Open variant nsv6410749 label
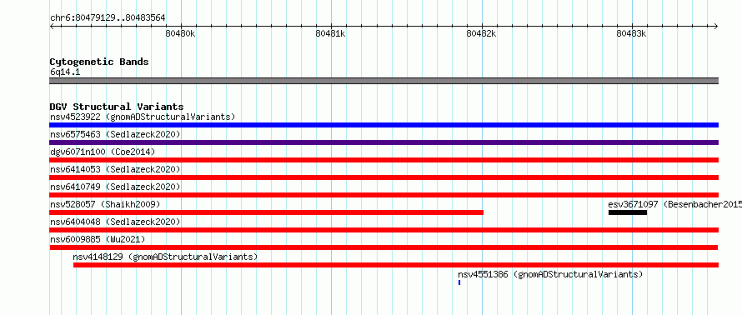The width and height of the screenshot is (742, 315). click(x=115, y=187)
